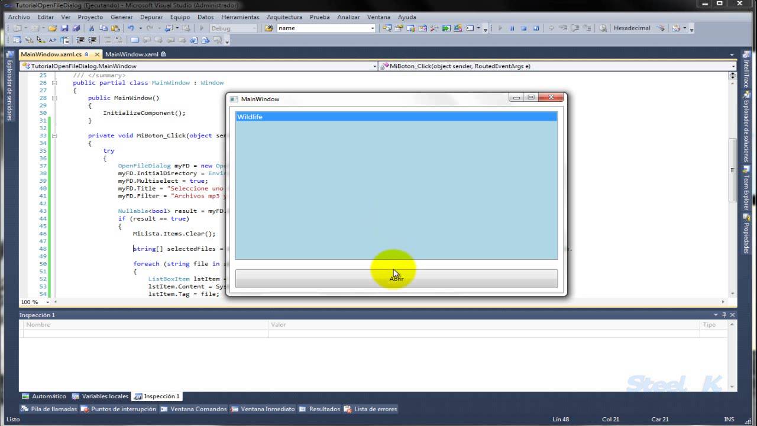The width and height of the screenshot is (757, 426).
Task: Open file with the folder toolbar icon
Action: pos(52,28)
